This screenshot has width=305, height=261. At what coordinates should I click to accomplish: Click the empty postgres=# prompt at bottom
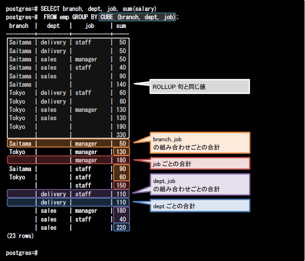[x=22, y=253]
